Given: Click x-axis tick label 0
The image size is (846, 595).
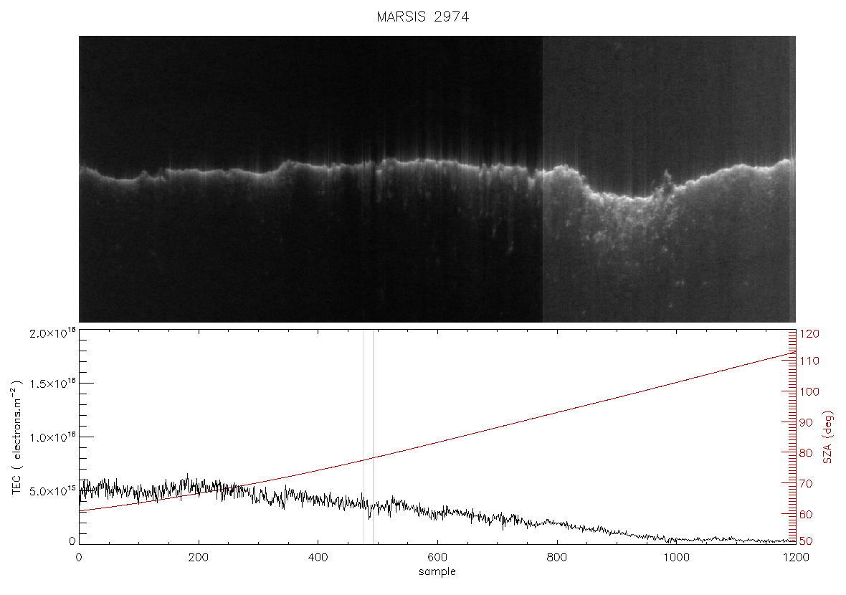Looking at the screenshot, I should [80, 557].
